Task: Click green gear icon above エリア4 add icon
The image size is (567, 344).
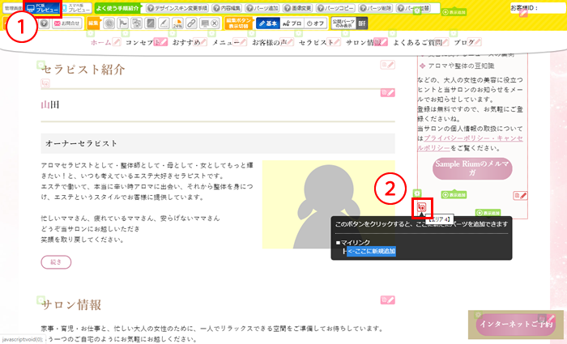Action: [x=417, y=193]
